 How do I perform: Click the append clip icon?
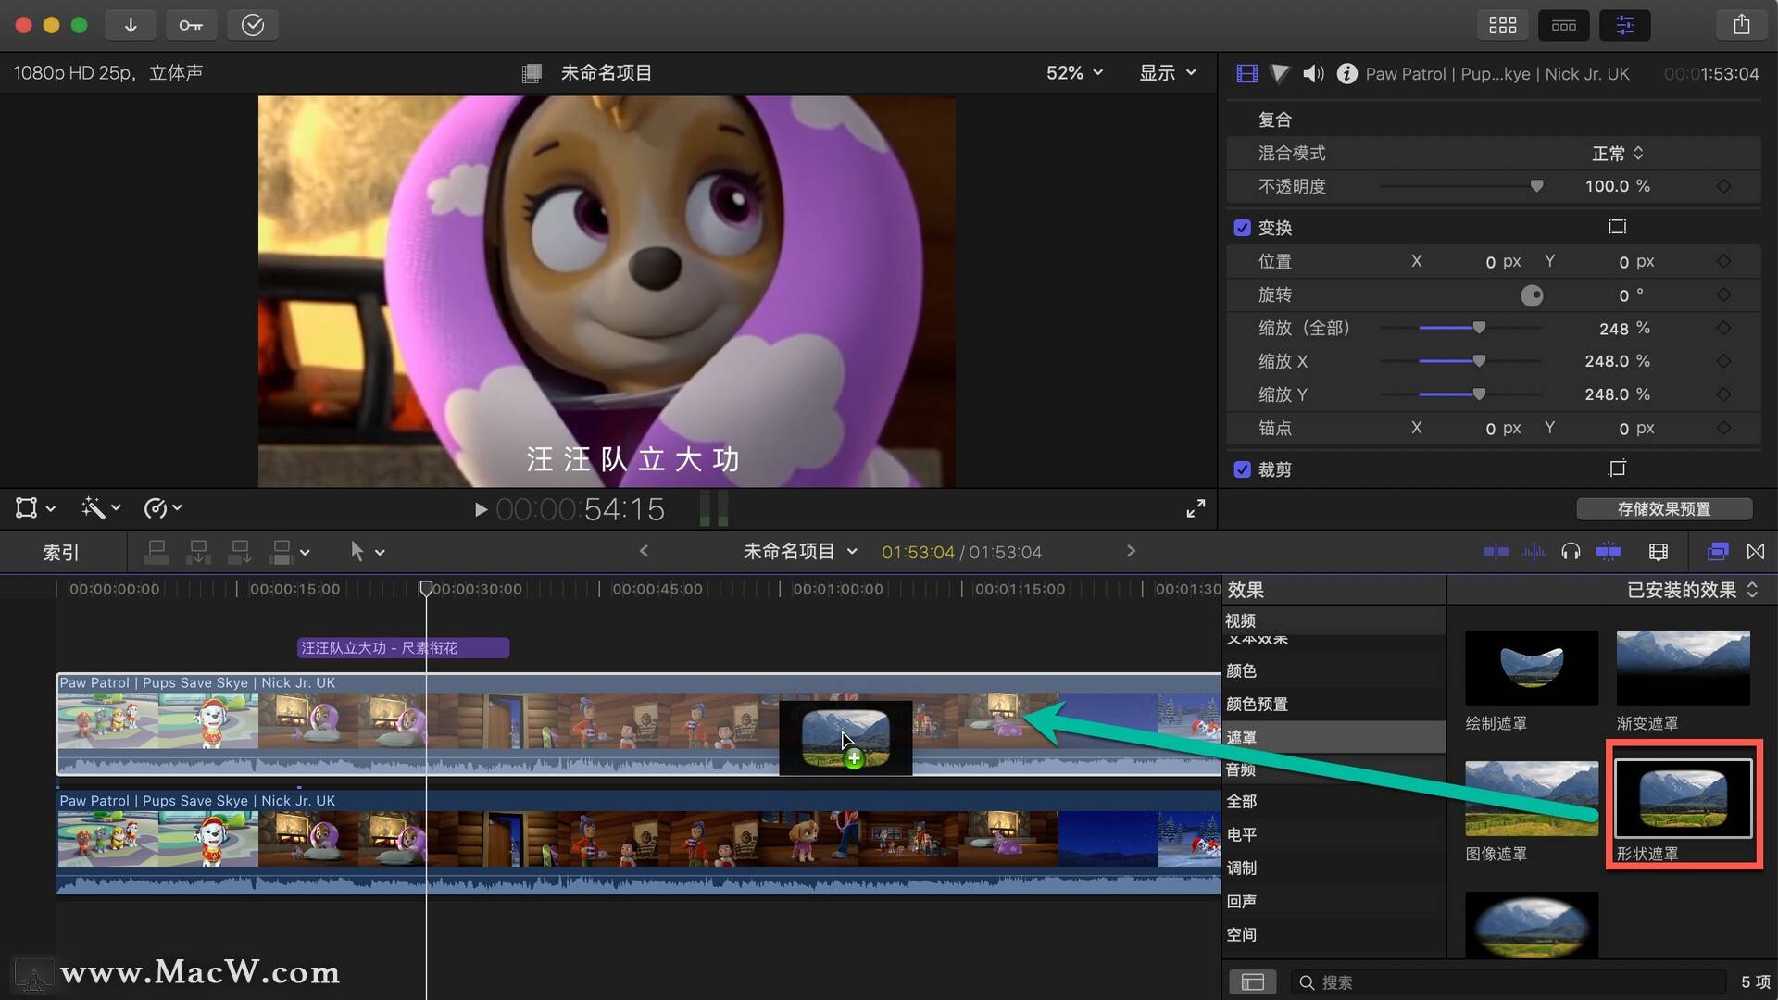tap(240, 553)
